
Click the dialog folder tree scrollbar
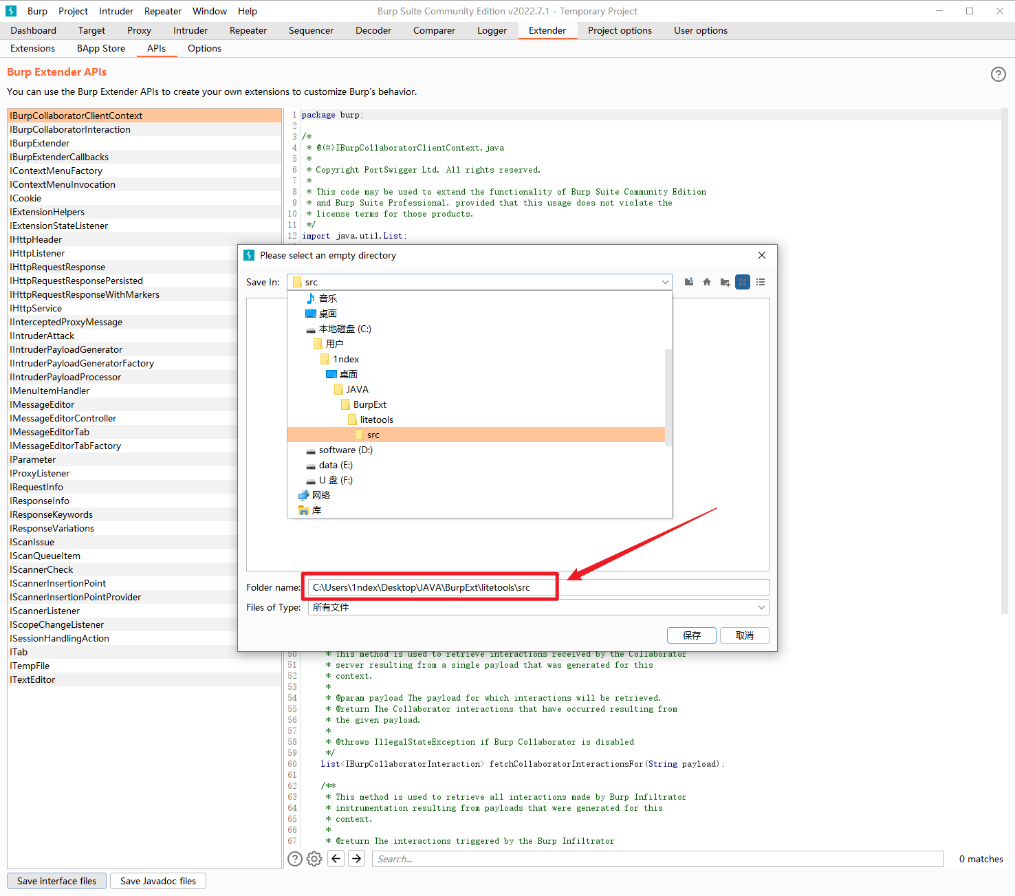point(668,397)
